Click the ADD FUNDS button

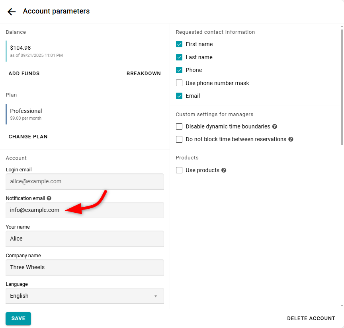pyautogui.click(x=24, y=74)
